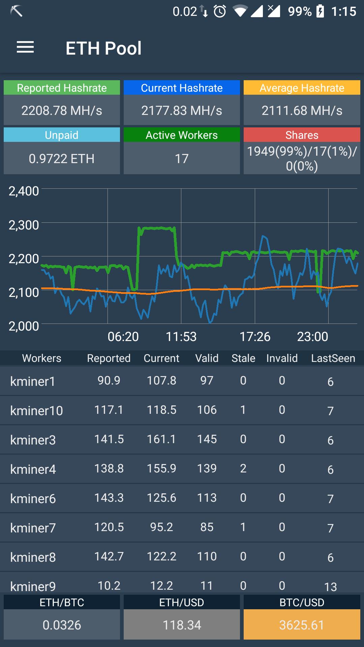
Task: Sort by the Workers column header
Action: [x=42, y=358]
